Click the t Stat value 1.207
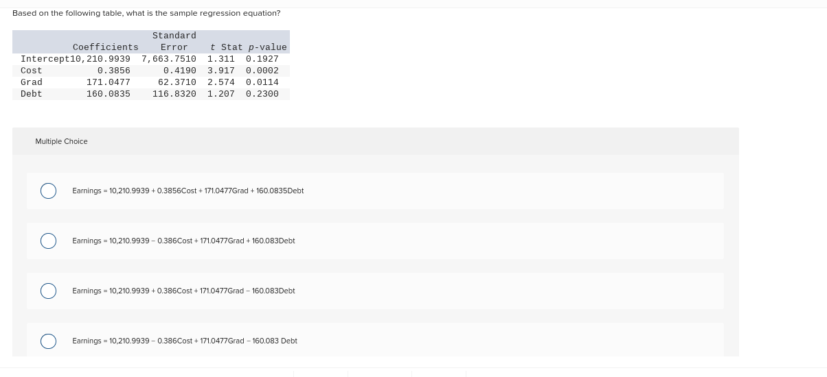This screenshot has height=377, width=827. [221, 94]
